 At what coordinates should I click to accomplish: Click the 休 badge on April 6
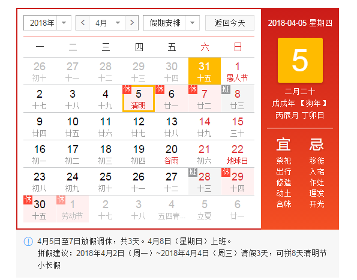[x=160, y=89]
